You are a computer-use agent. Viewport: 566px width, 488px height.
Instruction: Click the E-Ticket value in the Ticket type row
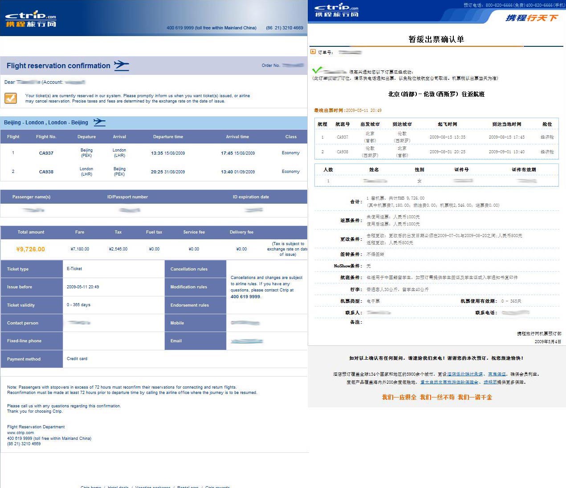click(x=74, y=269)
